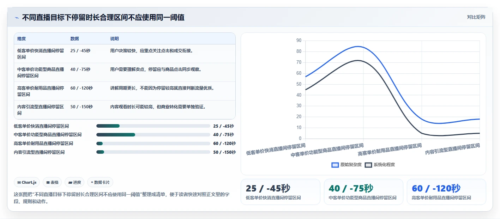Screen dimensions: 500x219
Task: Open the 60 / -120秒 summary card
Action: (446, 192)
